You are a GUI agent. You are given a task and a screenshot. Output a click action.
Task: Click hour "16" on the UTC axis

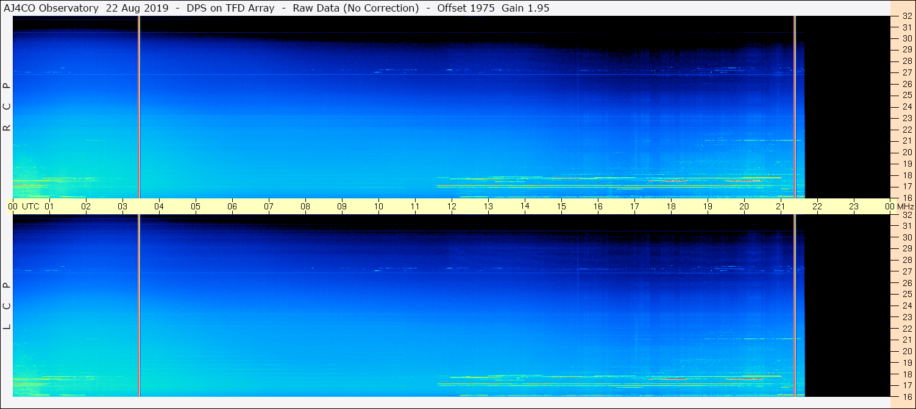[x=598, y=206]
